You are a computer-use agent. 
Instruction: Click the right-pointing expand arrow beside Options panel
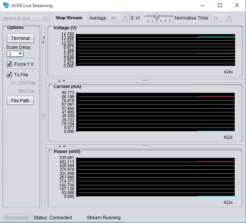pos(43,42)
